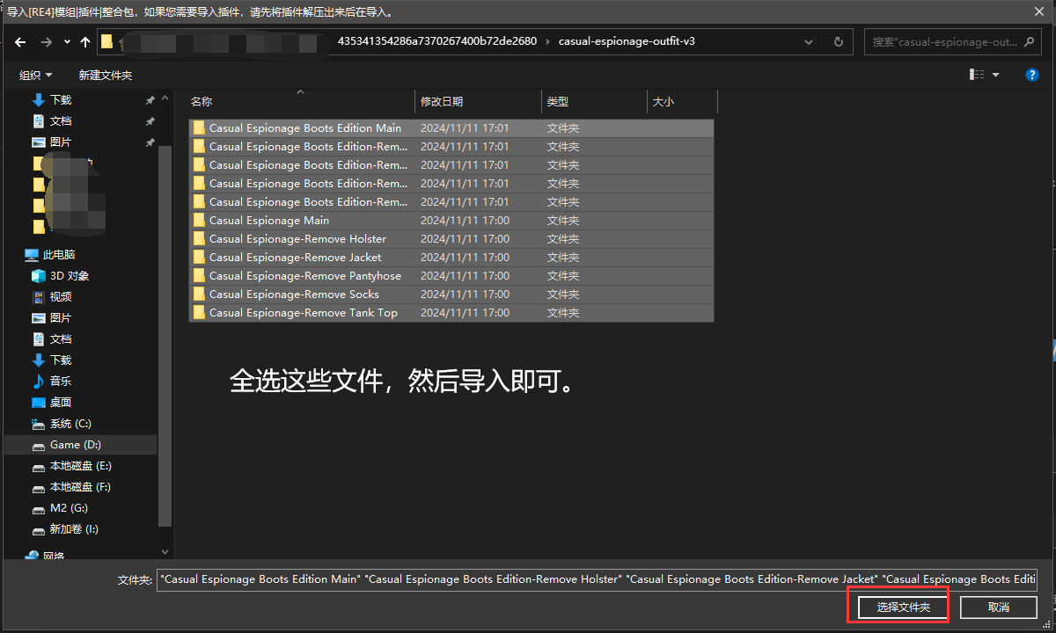Select the Game (D:) drive
This screenshot has height=633, width=1056.
pos(75,445)
